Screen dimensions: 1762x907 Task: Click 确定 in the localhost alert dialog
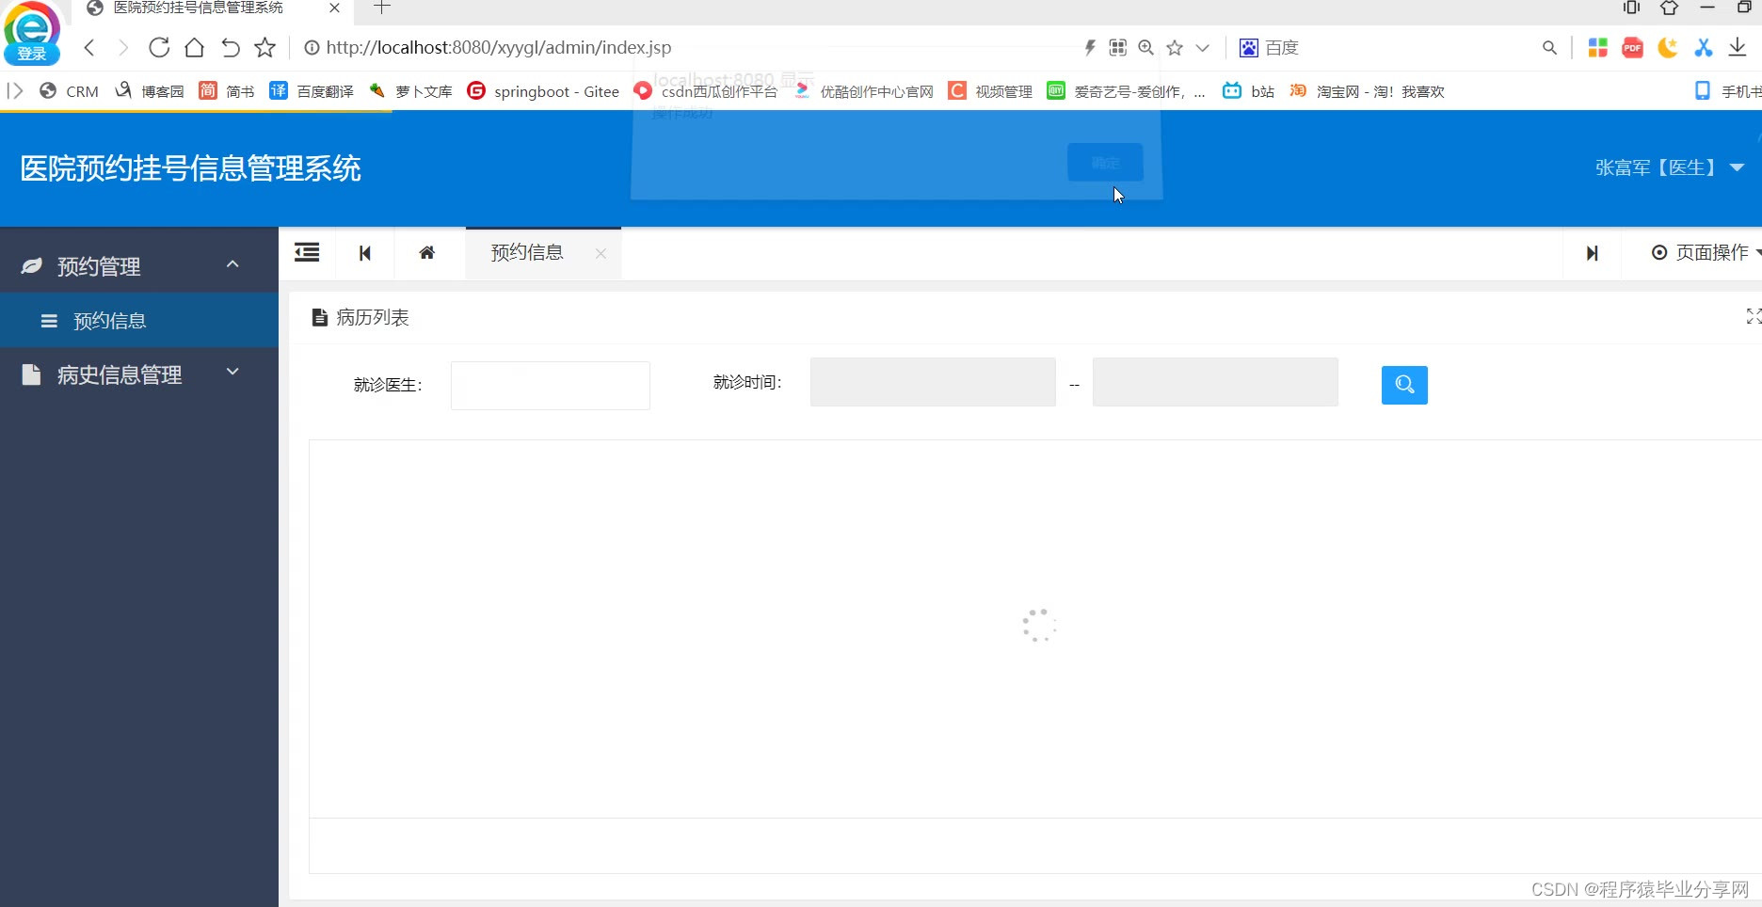pos(1105,162)
